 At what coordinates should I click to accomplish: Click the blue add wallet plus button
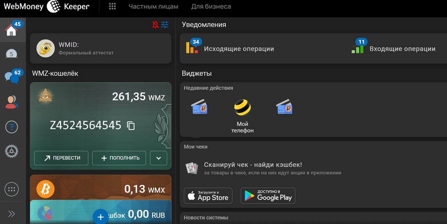(100, 217)
